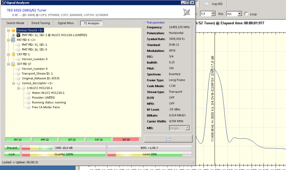This screenshot has height=170, width=286.
Task: Collapse the Service_descriptor tree node
Action: [13, 83]
